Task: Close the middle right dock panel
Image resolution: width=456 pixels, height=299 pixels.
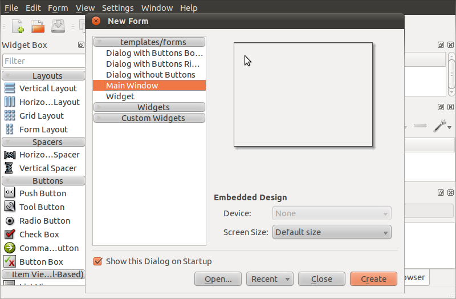Action: click(x=450, y=107)
